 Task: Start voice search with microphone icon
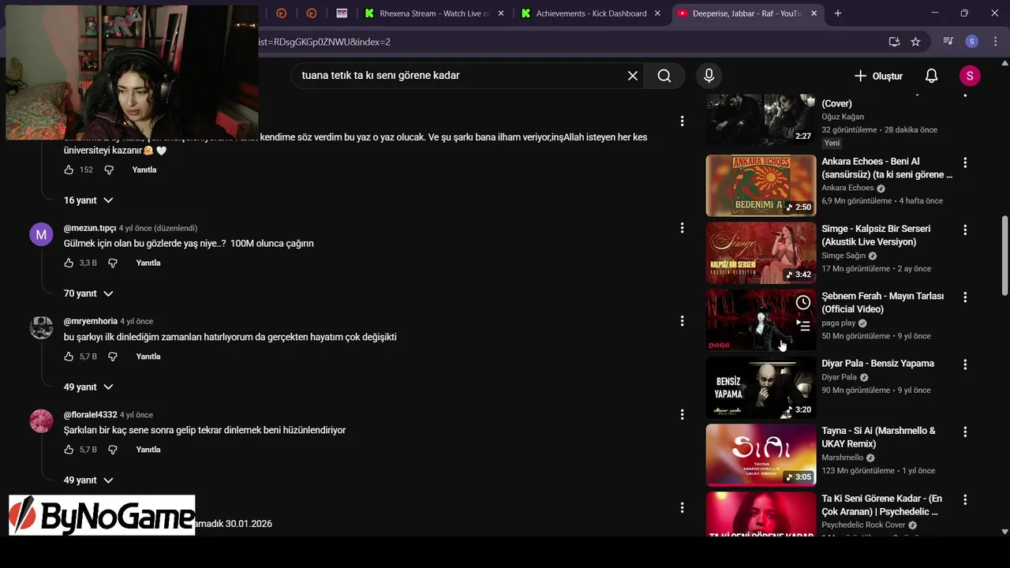[709, 76]
